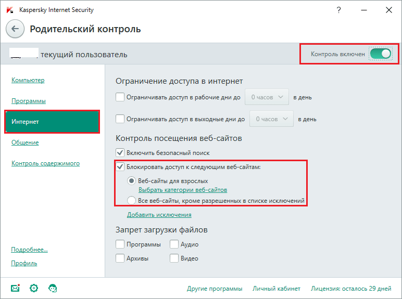Image resolution: width=402 pixels, height=299 pixels.
Task: Check the 'Архивы' download block checkbox
Action: tap(120, 258)
